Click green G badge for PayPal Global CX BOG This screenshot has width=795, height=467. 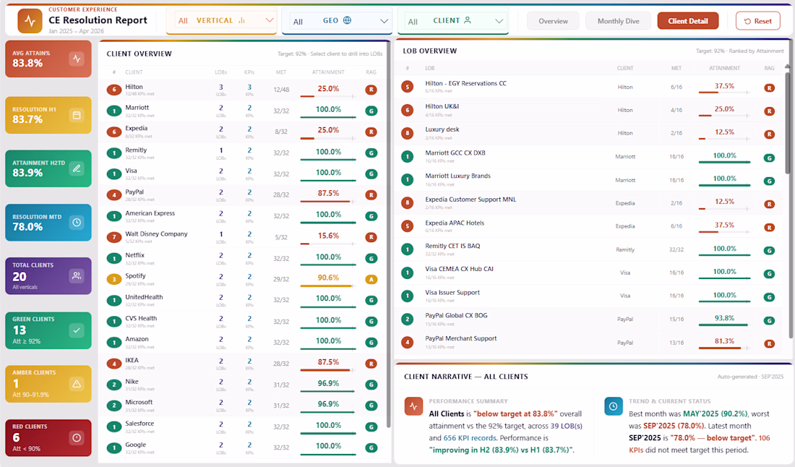tap(769, 320)
